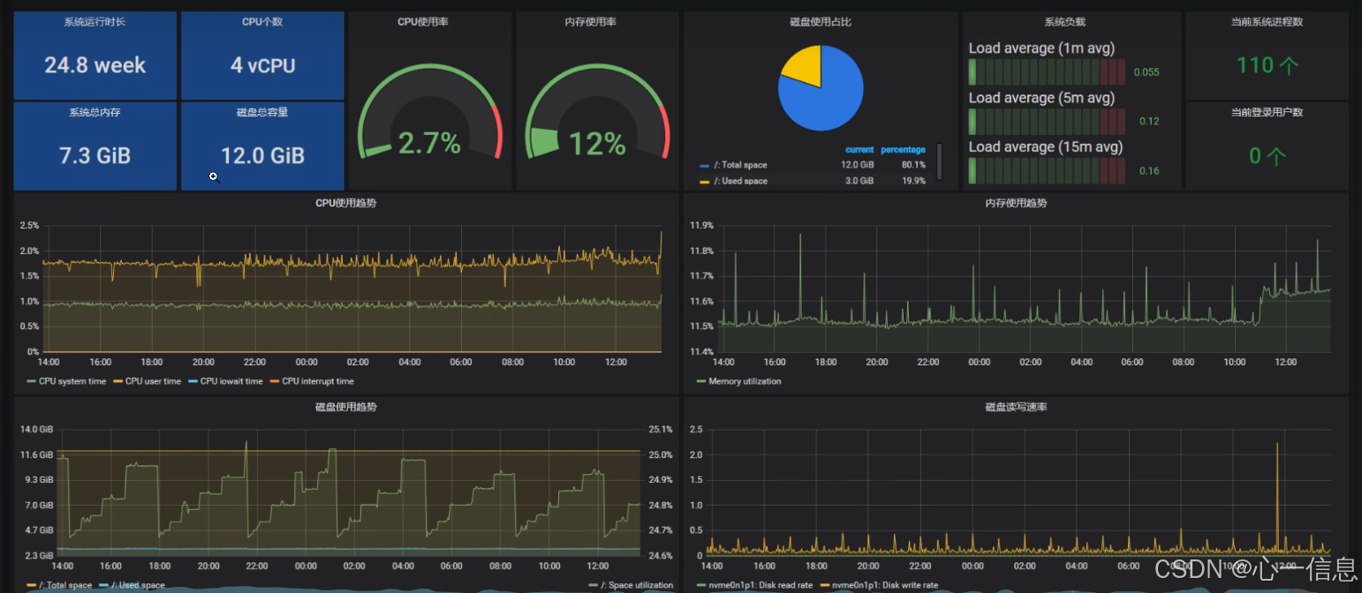Click the 12.0 GiB disk capacity stat
Image resolution: width=1362 pixels, height=593 pixels.
[x=262, y=155]
